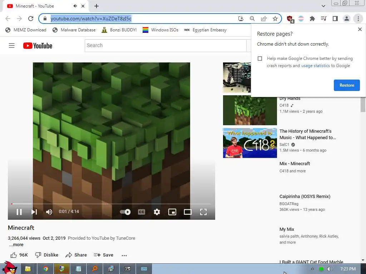The height and width of the screenshot is (274, 366).
Task: Click the video progress bar
Action: pyautogui.click(x=112, y=204)
